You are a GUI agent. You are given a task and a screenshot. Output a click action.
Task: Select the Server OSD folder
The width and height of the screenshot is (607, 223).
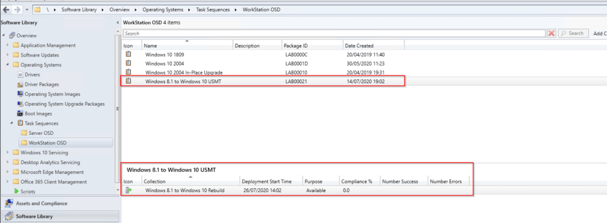tap(41, 133)
